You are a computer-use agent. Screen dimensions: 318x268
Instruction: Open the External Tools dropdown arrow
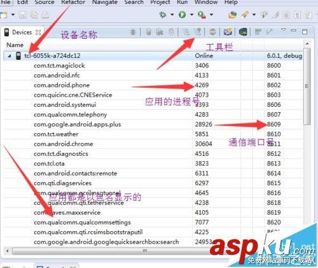211,15
